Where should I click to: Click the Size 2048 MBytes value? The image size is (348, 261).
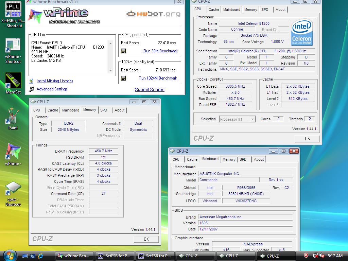coord(68,129)
